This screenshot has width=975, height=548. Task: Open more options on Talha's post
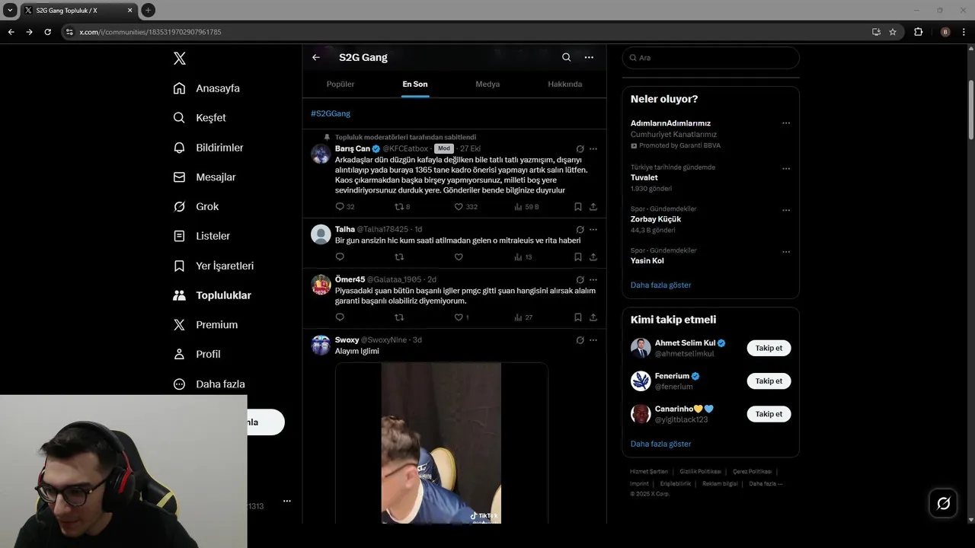click(x=593, y=229)
